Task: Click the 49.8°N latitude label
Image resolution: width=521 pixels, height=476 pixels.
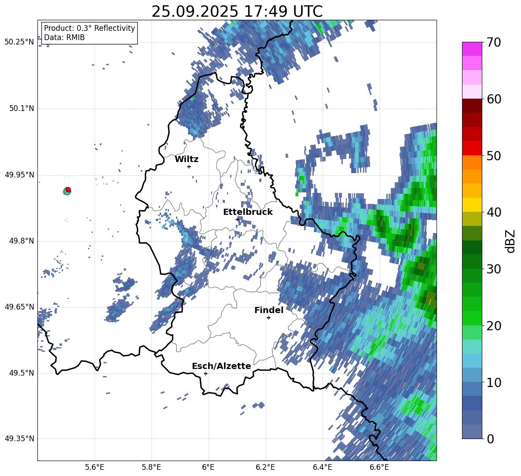Action: click(x=21, y=241)
